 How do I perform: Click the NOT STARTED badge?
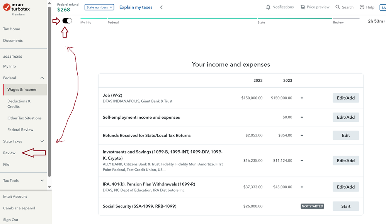click(x=313, y=206)
